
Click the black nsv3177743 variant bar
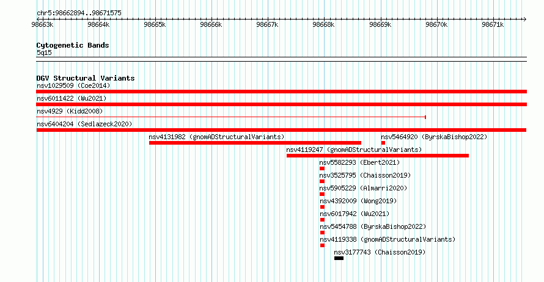[339, 258]
